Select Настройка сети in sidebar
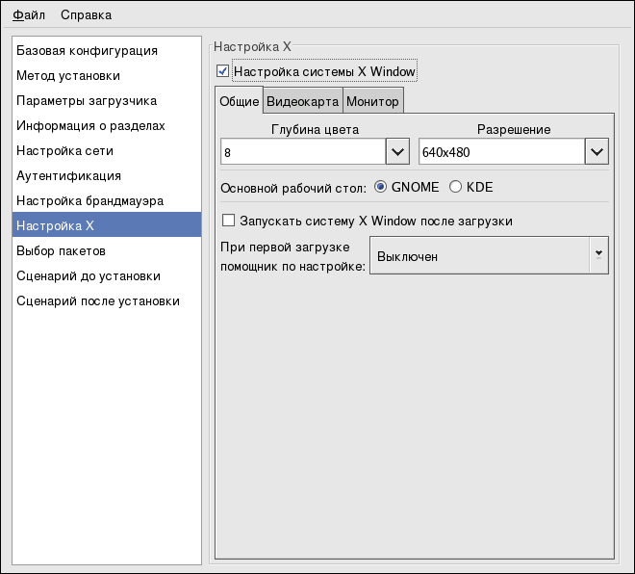 coord(64,150)
